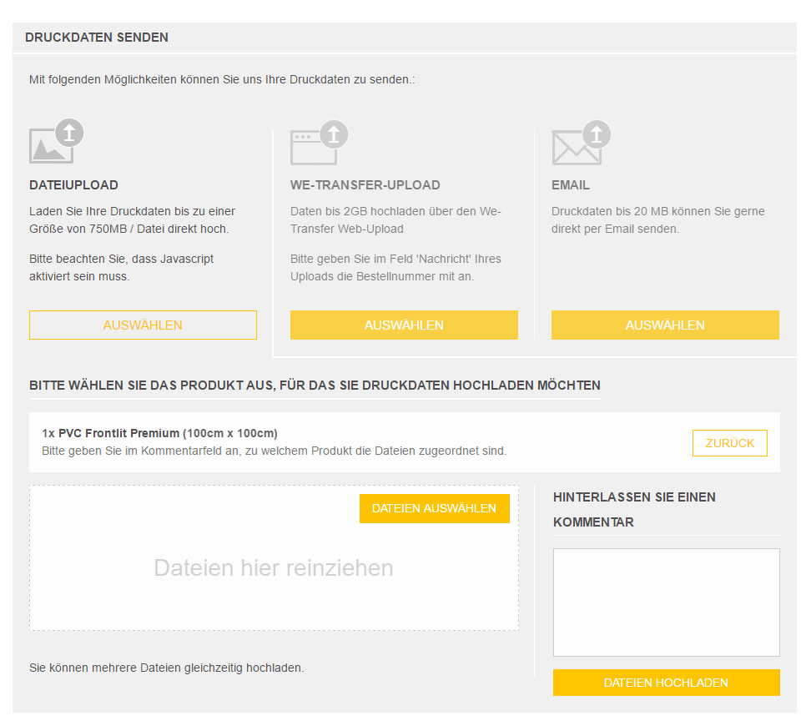Upload files with Dateien hochladen
This screenshot has width=806, height=726.
[x=666, y=683]
